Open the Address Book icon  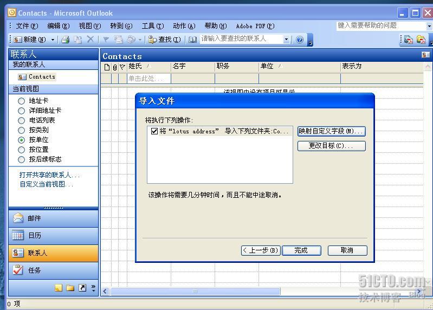pos(192,40)
